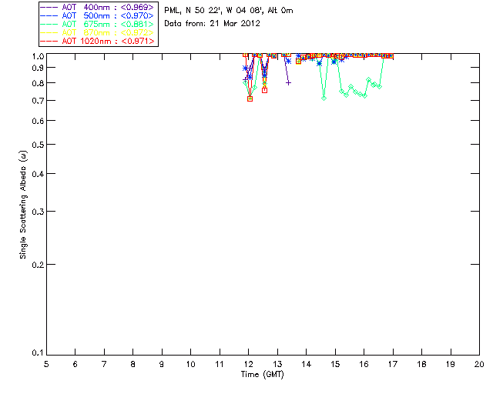Click the 17 x-axis tick label
This screenshot has width=493, height=394.
point(393,365)
